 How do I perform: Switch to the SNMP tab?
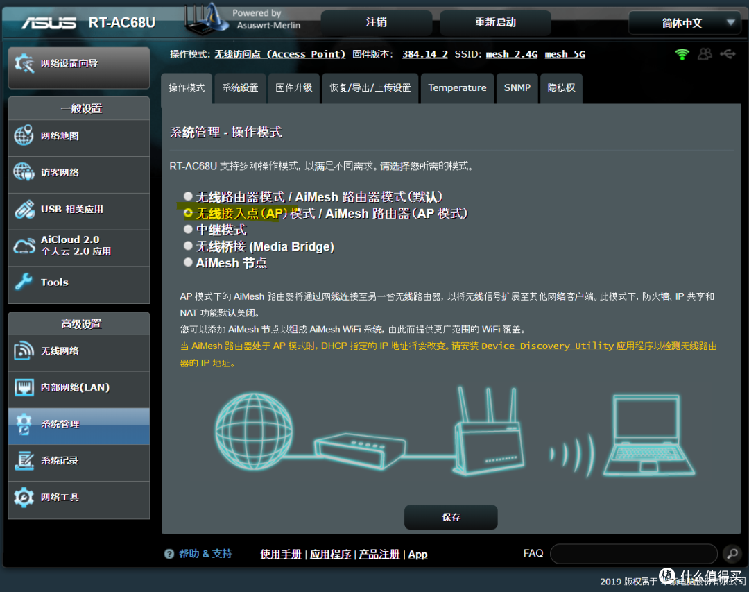pyautogui.click(x=517, y=88)
